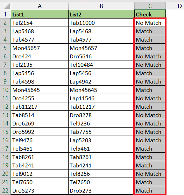Viewport: 184px width, 195px height.
Task: Select cell containing Tab11000
Action: pyautogui.click(x=101, y=23)
